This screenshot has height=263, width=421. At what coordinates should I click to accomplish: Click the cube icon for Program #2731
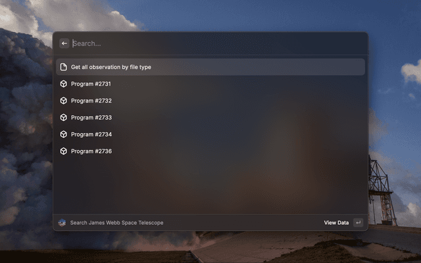(63, 84)
